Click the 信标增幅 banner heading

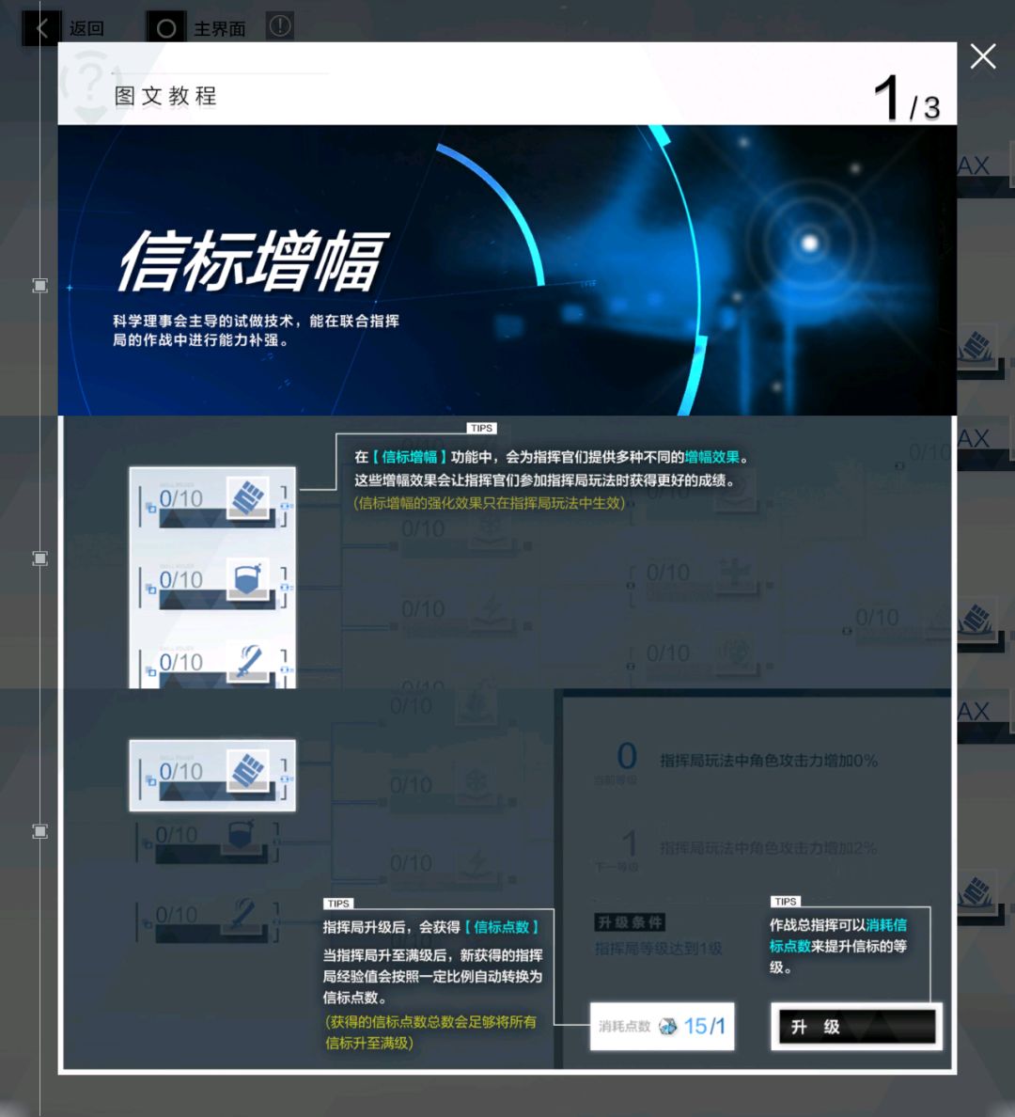pos(253,260)
